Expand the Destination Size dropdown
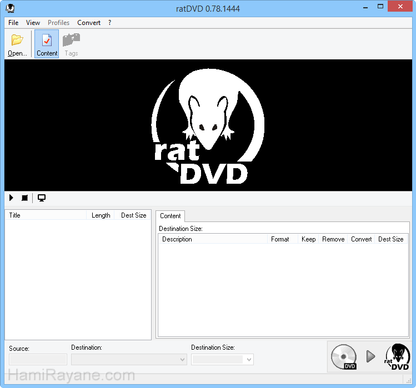 pyautogui.click(x=249, y=360)
